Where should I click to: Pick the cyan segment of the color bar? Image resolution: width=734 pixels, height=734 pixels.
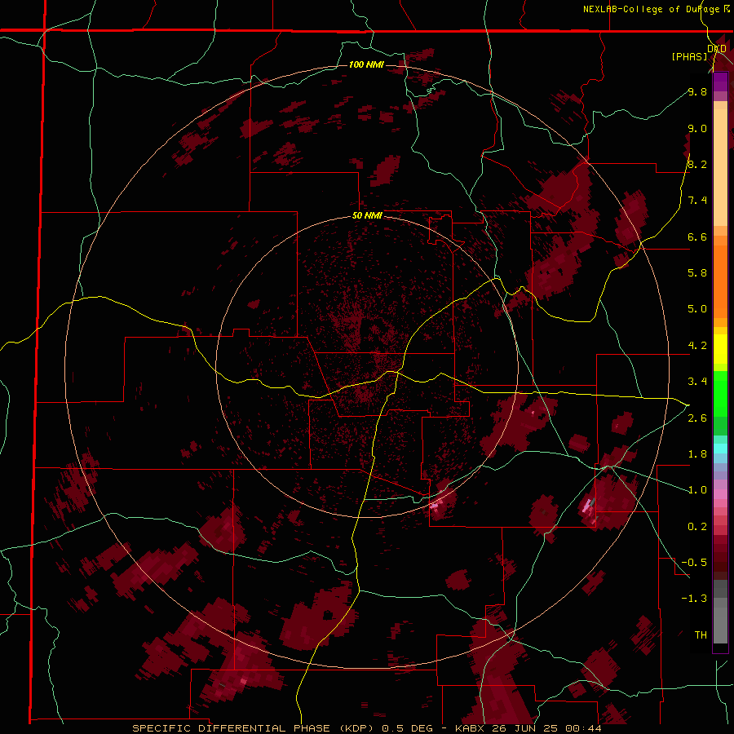click(x=720, y=448)
